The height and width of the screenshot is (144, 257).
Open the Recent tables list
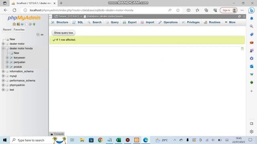pyautogui.click(x=7, y=30)
